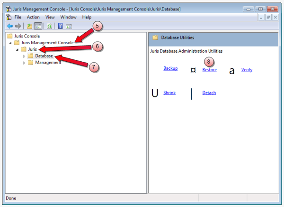Image resolution: width=284 pixels, height=207 pixels.
Task: Expand the Database tree node
Action: point(24,56)
